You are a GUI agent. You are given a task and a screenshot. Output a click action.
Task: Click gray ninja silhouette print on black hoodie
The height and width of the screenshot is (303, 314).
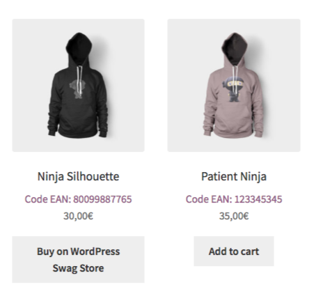(x=76, y=89)
